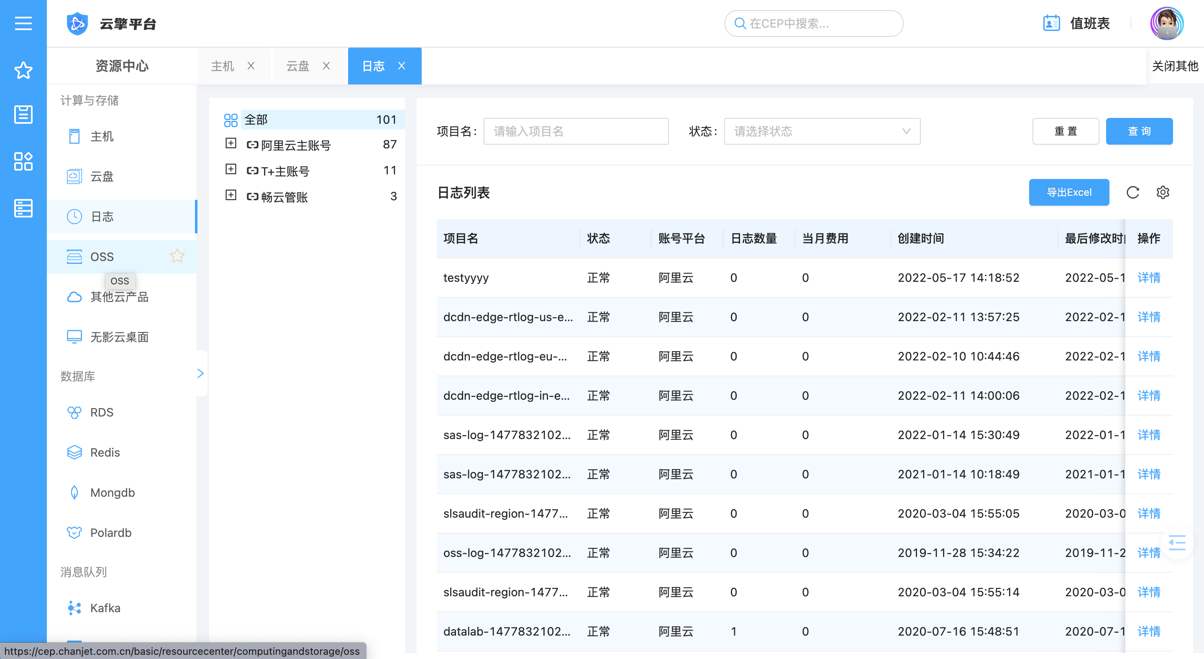Click the 重置 reset button
1204x659 pixels.
[1066, 131]
